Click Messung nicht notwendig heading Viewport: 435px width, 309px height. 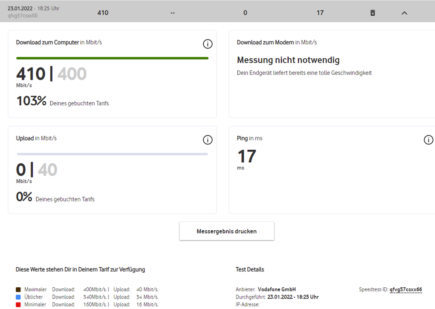(288, 60)
